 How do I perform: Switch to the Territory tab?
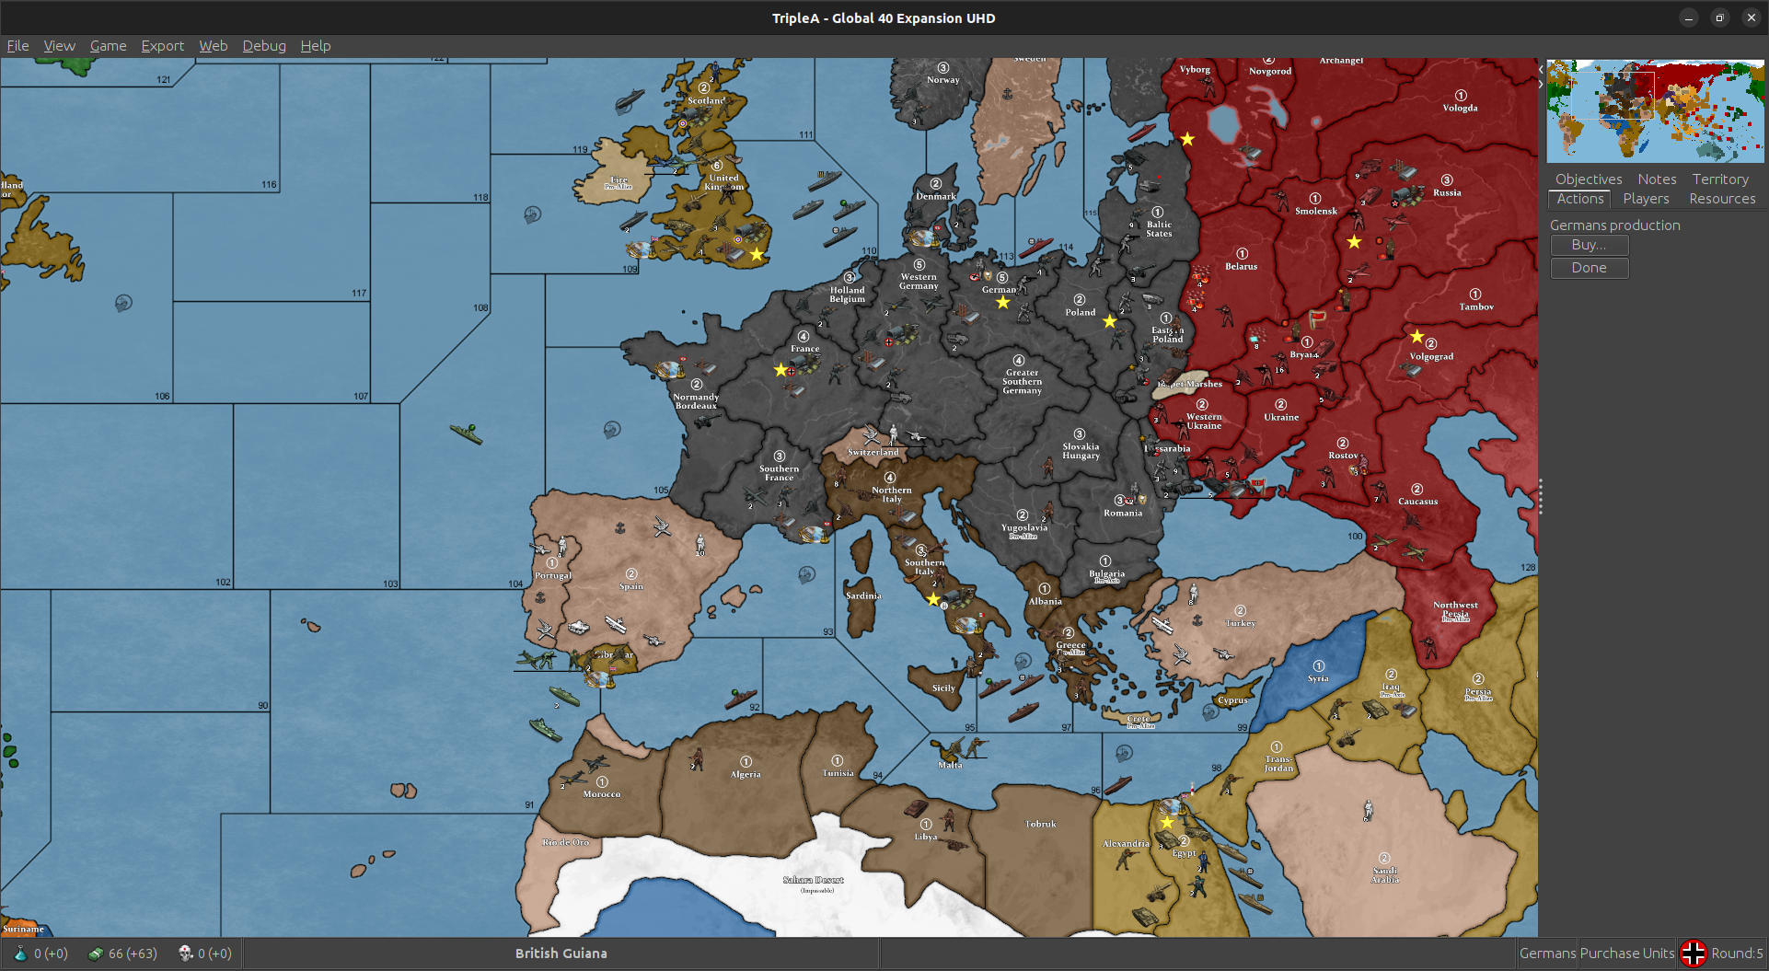(x=1720, y=179)
